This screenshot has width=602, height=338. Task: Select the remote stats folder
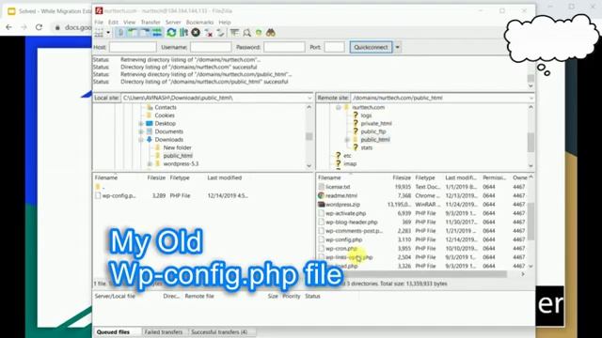click(x=366, y=147)
